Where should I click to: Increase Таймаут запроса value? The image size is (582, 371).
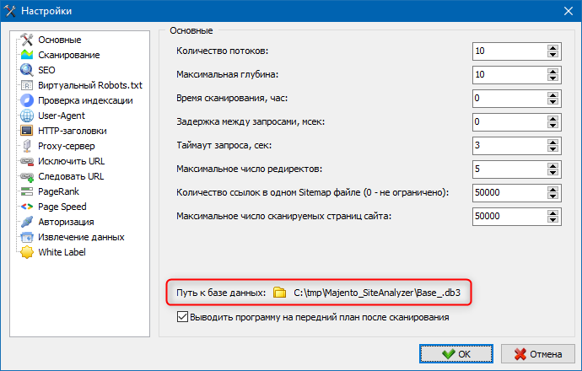552,142
